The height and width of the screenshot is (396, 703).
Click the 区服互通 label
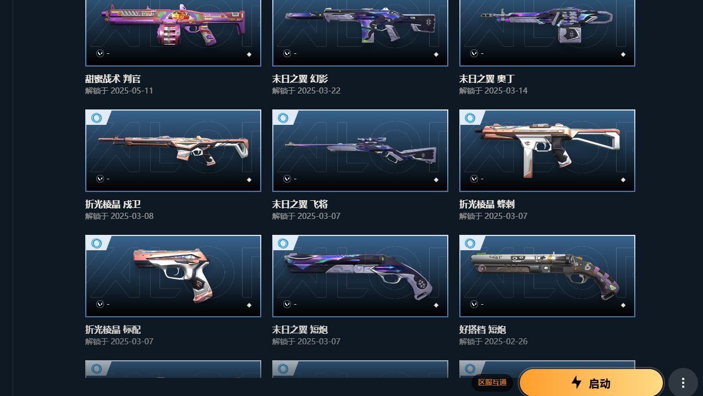pos(492,383)
